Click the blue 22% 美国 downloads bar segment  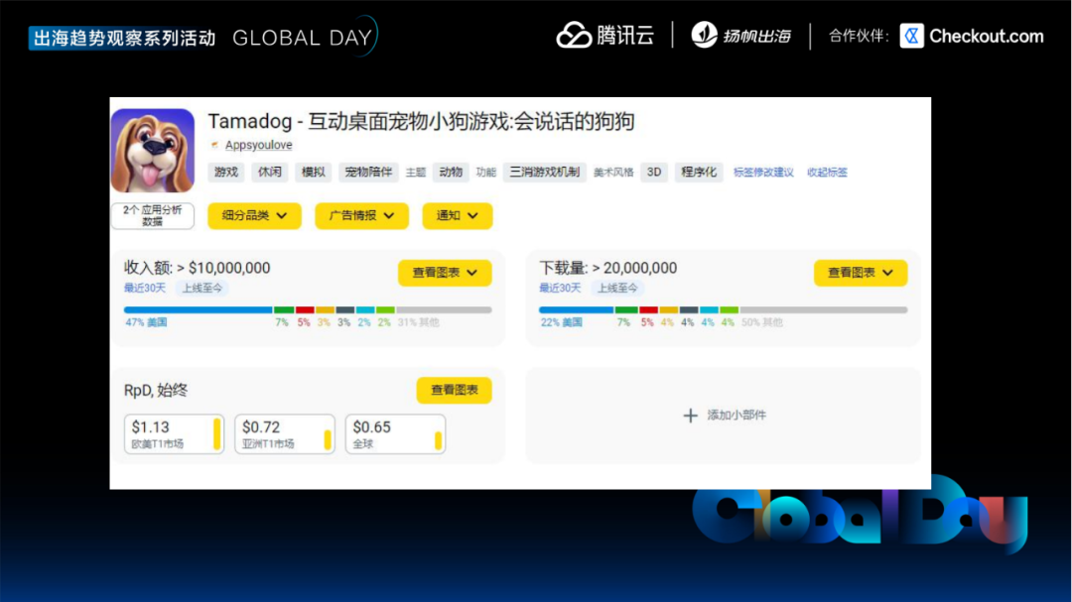[576, 310]
